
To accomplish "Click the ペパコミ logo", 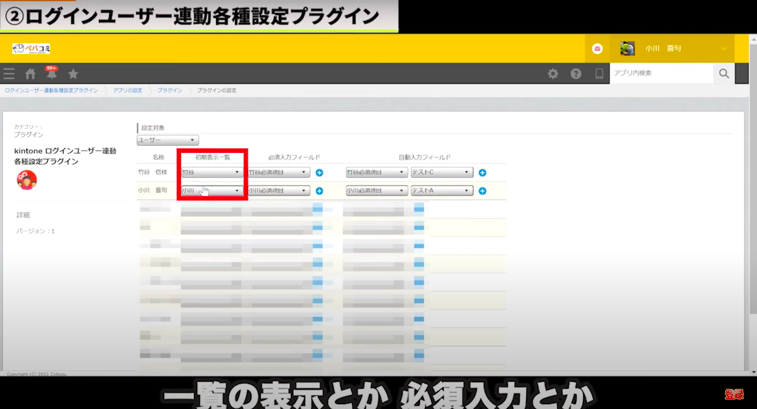I will 31,48.
